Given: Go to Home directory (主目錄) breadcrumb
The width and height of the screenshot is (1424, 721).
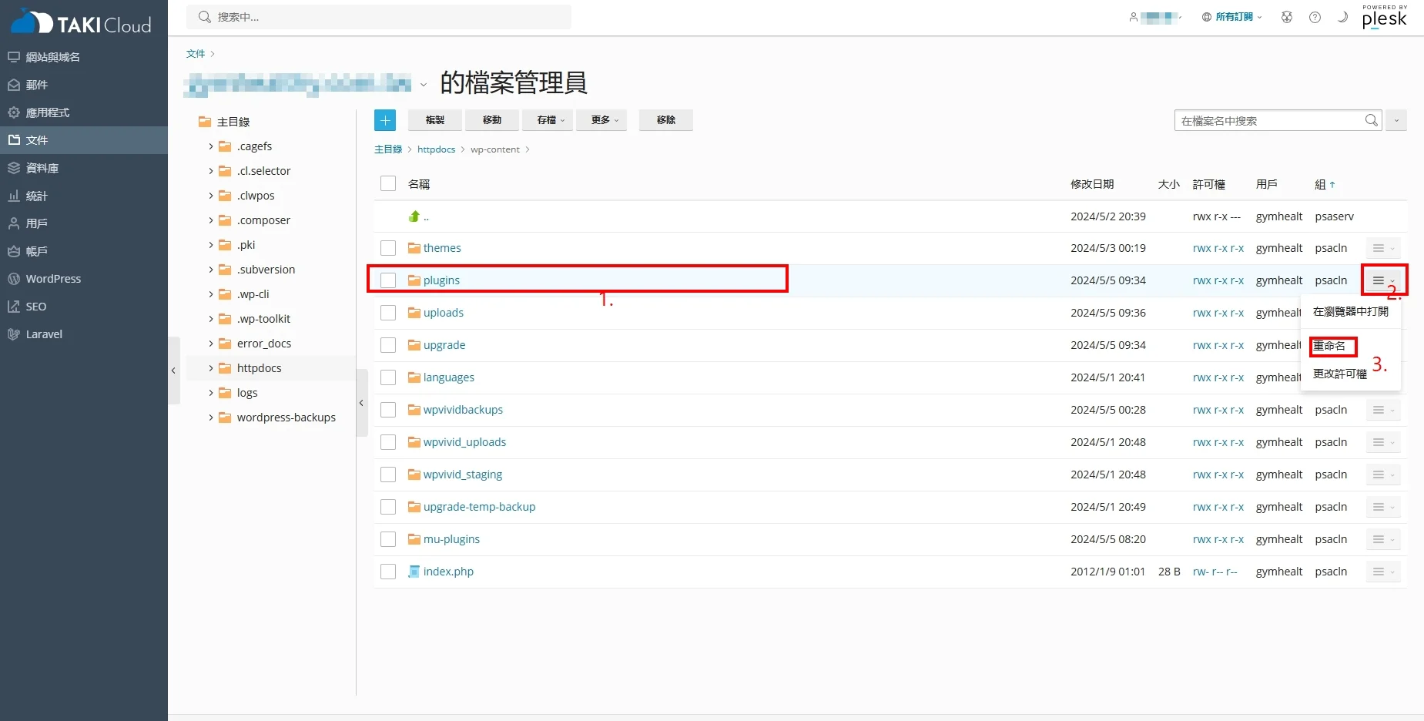Looking at the screenshot, I should 388,149.
